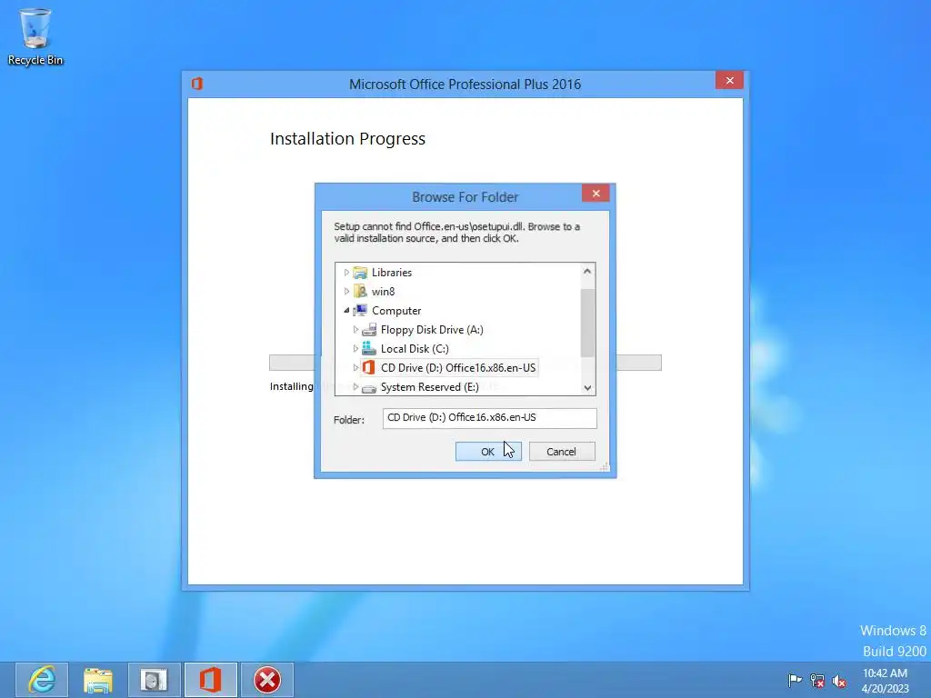Confirm the folder with OK

point(488,452)
